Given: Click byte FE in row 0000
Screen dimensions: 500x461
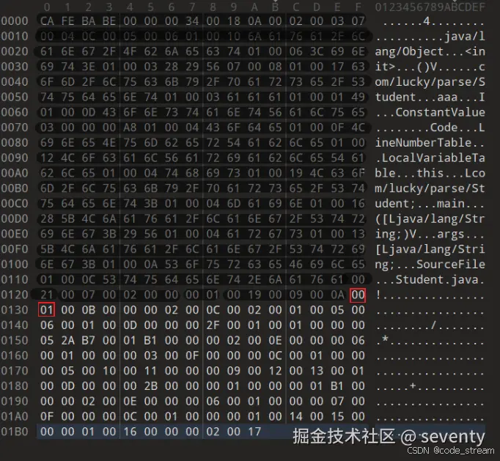Looking at the screenshot, I should tap(67, 21).
